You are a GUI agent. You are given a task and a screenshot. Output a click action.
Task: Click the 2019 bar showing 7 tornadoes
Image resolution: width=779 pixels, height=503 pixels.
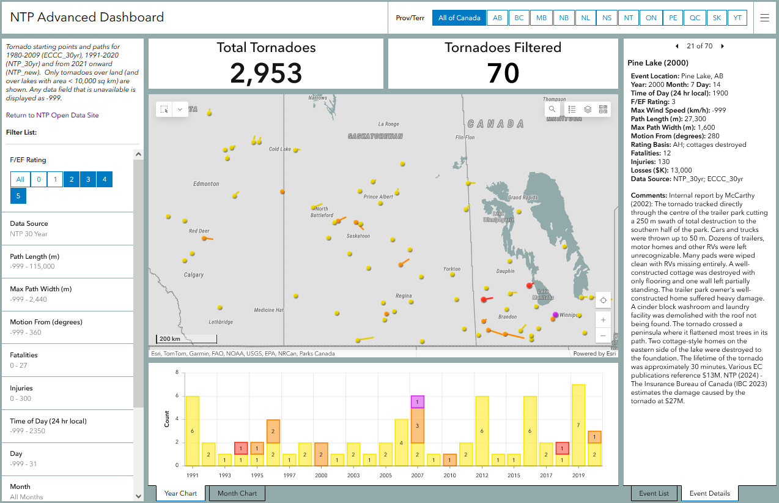pos(578,425)
